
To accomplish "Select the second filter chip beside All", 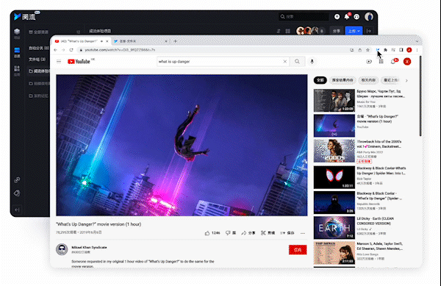I will pyautogui.click(x=343, y=80).
